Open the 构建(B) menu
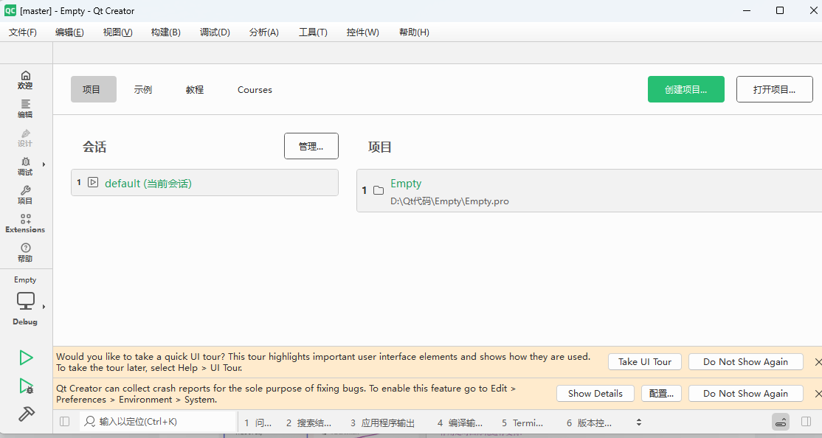The height and width of the screenshot is (438, 822). tap(166, 32)
